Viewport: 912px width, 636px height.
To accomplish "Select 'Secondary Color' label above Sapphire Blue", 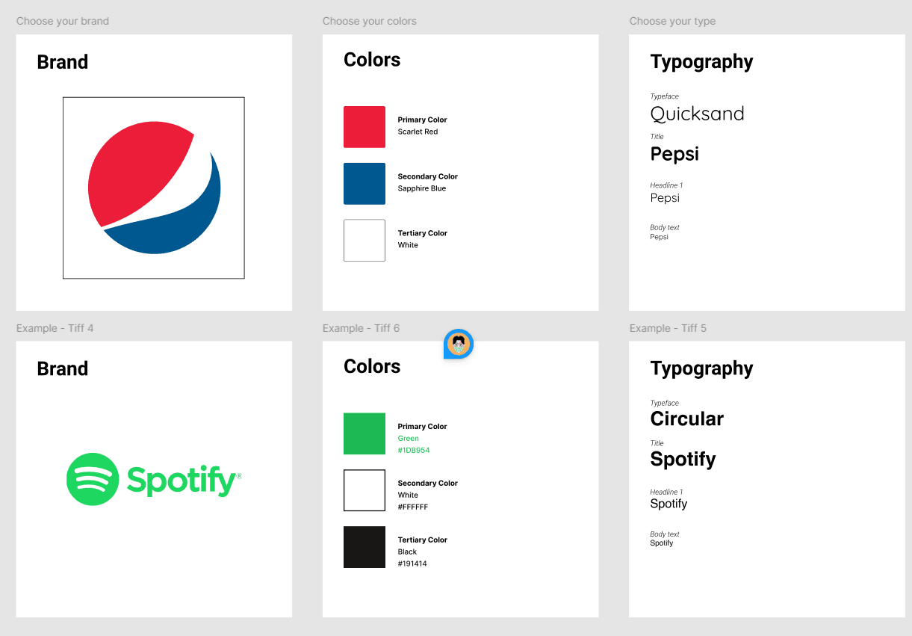I will (x=427, y=176).
